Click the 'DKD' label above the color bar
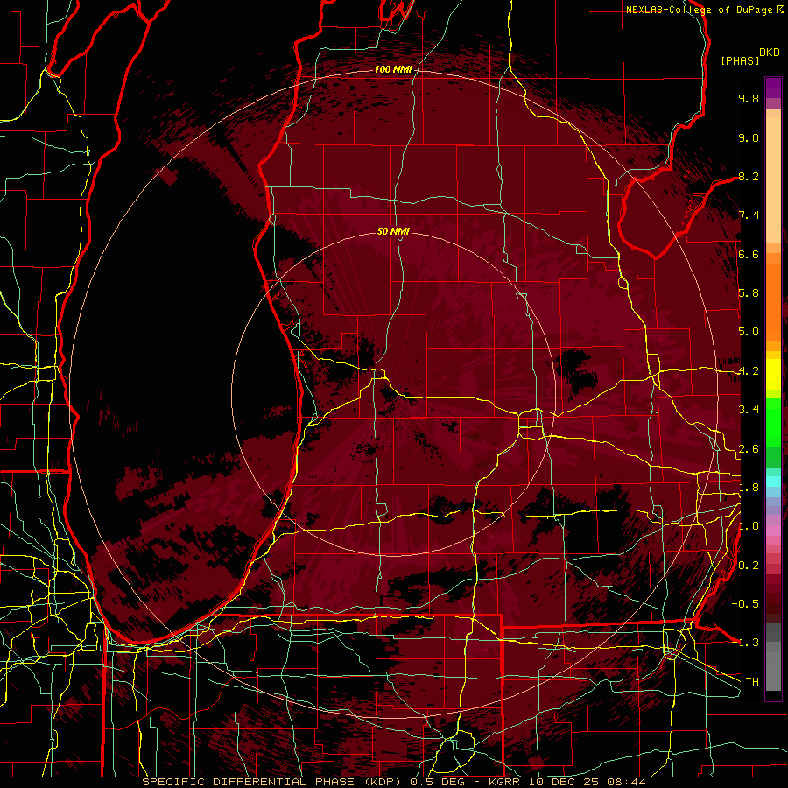The height and width of the screenshot is (788, 788). 770,53
